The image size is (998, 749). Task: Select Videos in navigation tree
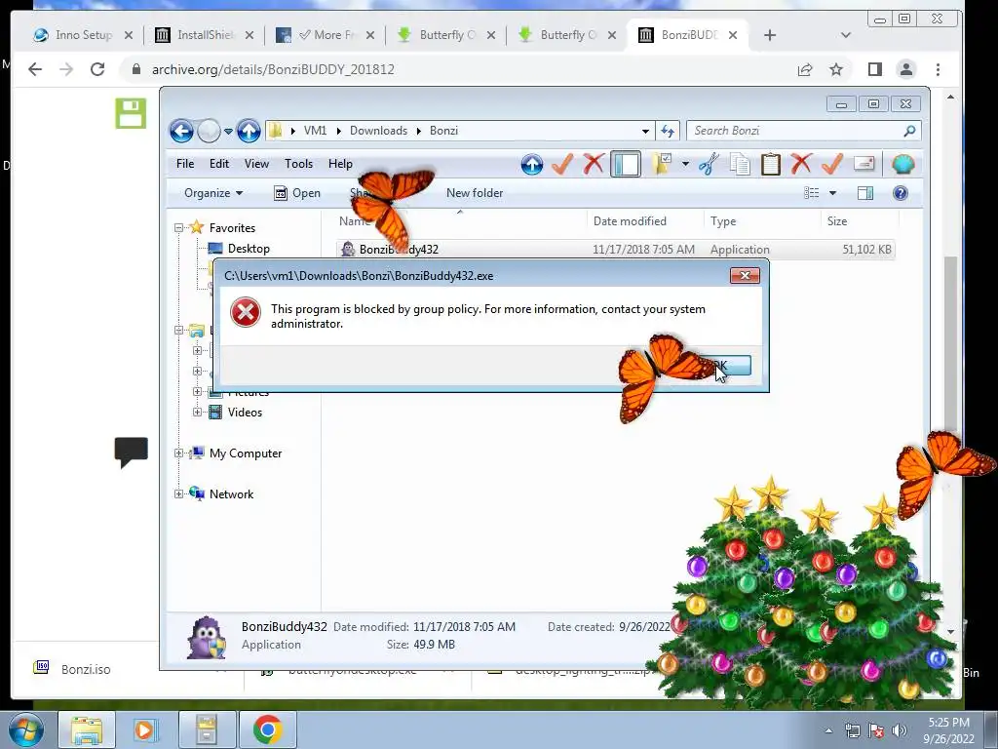pos(245,413)
